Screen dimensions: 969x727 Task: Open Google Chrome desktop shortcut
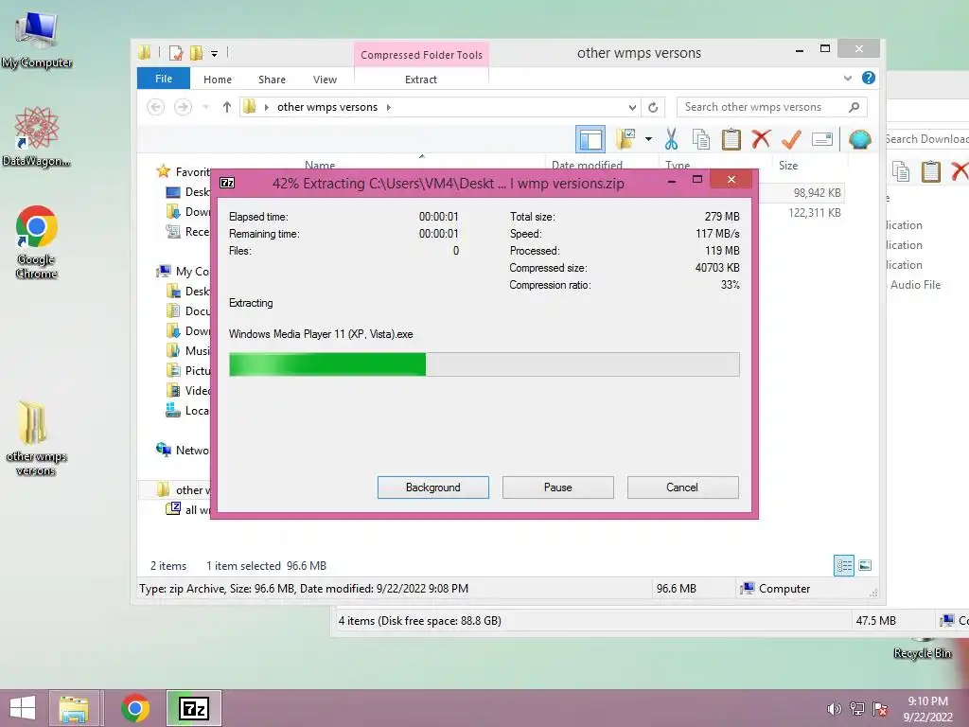[37, 242]
